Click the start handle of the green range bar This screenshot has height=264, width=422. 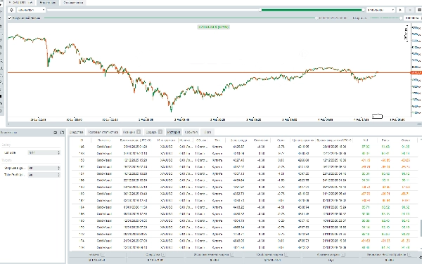coord(260,10)
